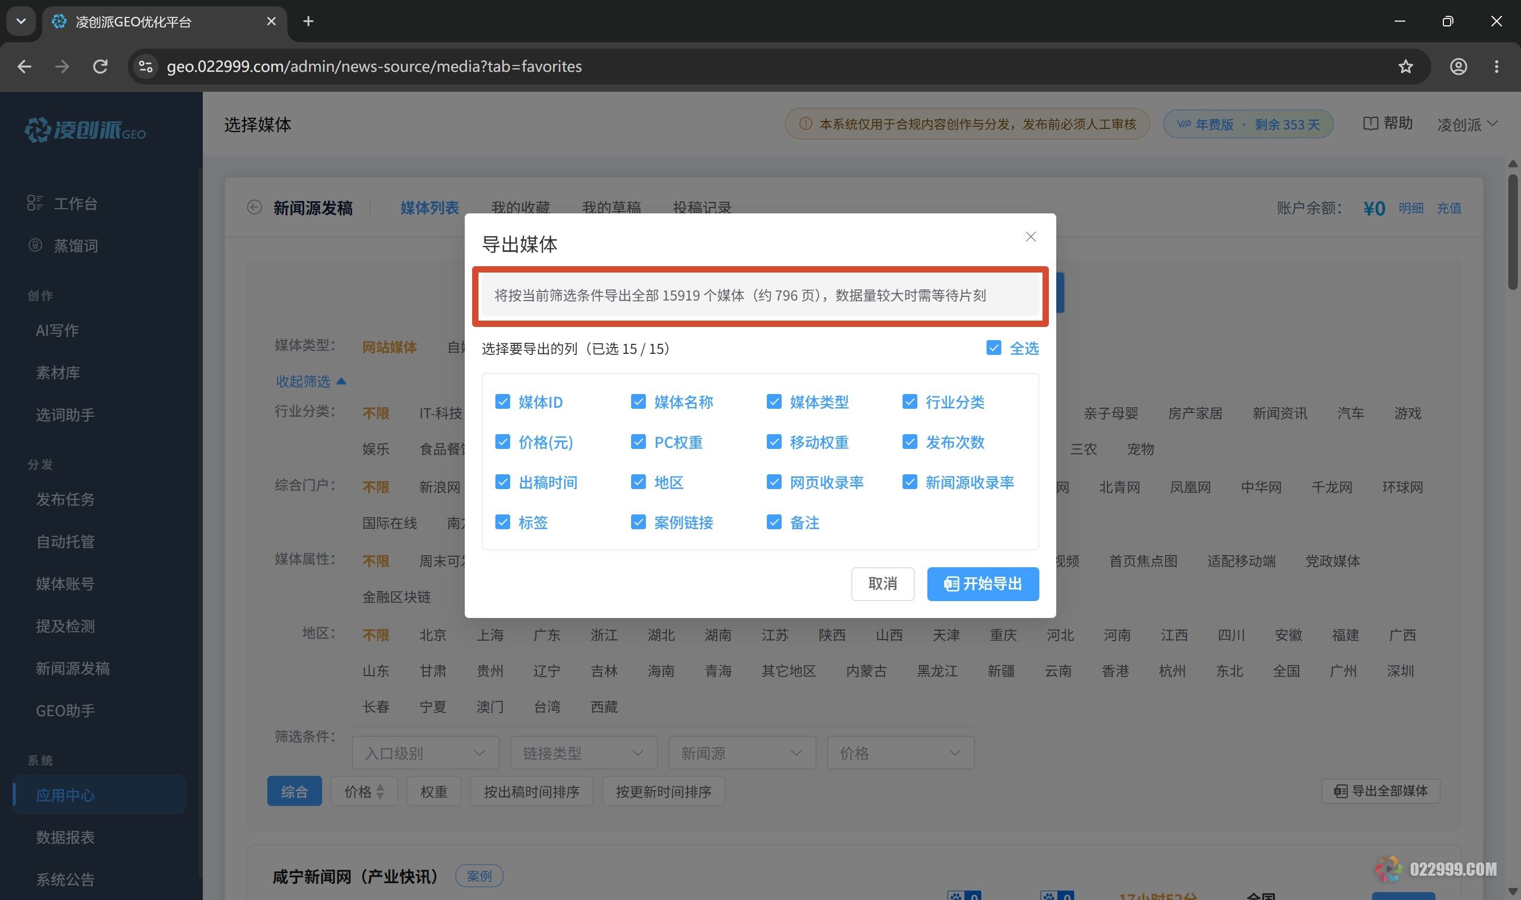Expand the 凌创派 account menu
The width and height of the screenshot is (1521, 900).
1467,124
